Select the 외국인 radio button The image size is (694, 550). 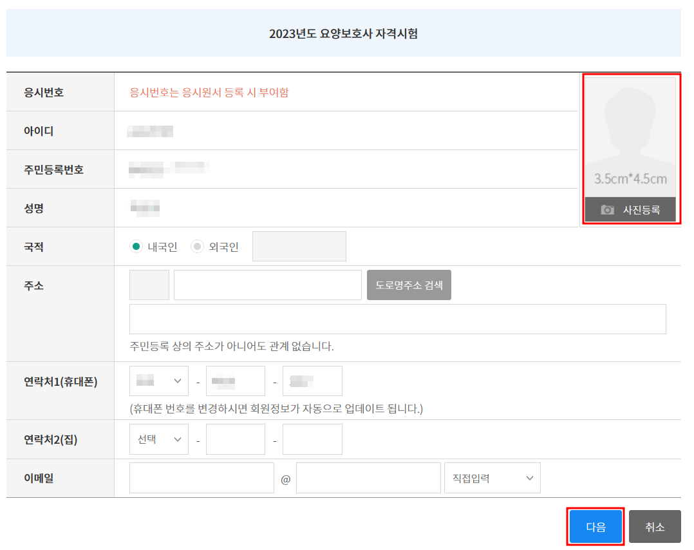198,246
